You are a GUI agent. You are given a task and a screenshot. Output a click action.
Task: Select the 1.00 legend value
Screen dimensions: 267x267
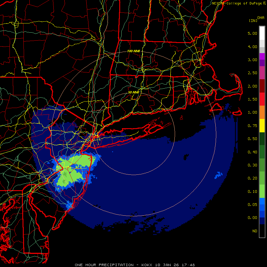(252, 112)
